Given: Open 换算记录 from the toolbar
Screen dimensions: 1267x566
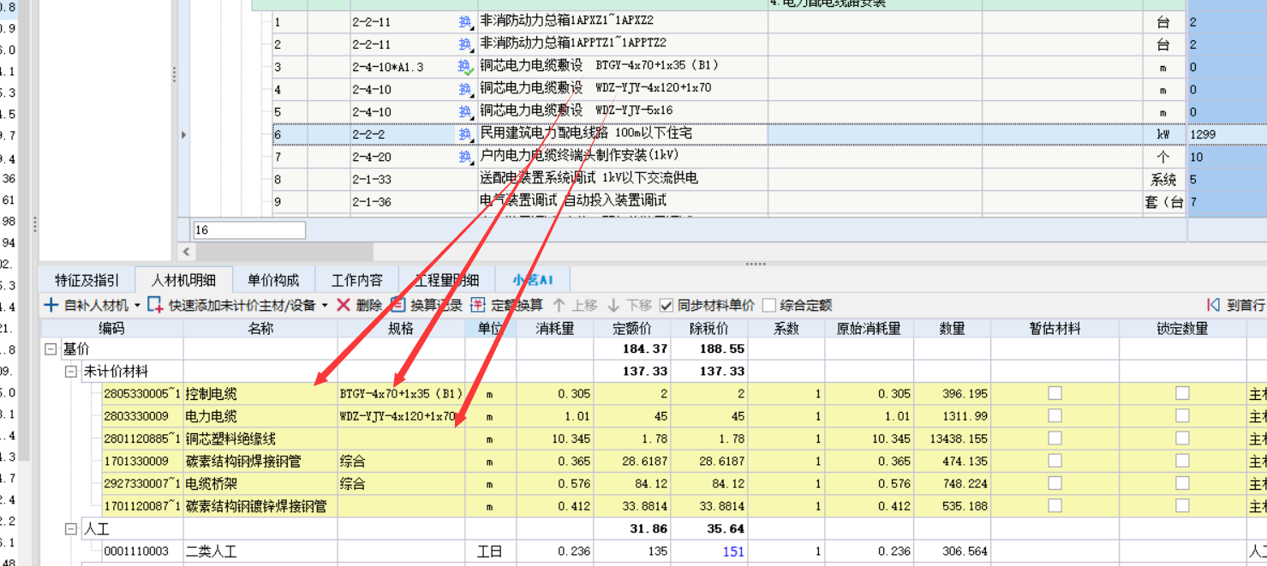Looking at the screenshot, I should (427, 305).
